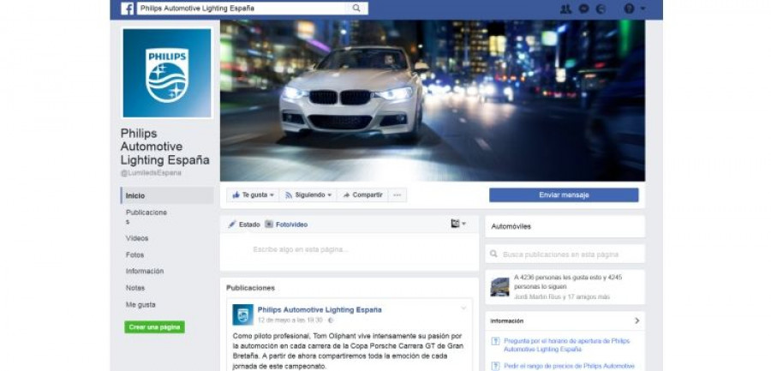Click the @LumiledsEspana username text
Image resolution: width=771 pixels, height=371 pixels.
click(x=151, y=173)
